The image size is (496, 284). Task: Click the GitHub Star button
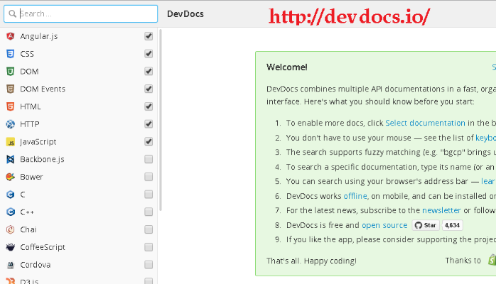click(x=426, y=225)
